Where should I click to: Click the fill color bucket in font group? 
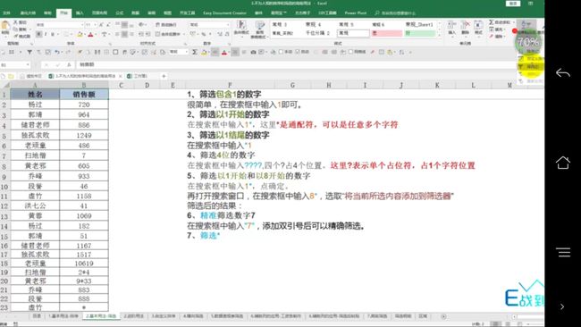(80, 34)
